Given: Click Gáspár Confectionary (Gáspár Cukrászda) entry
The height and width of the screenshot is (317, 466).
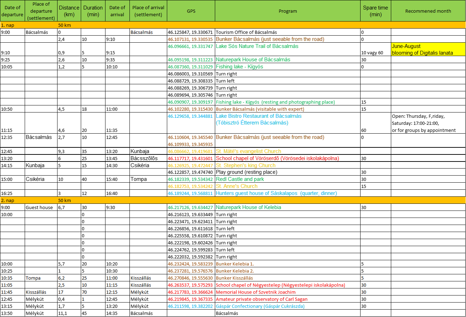Looking at the screenshot, I should pyautogui.click(x=260, y=306).
